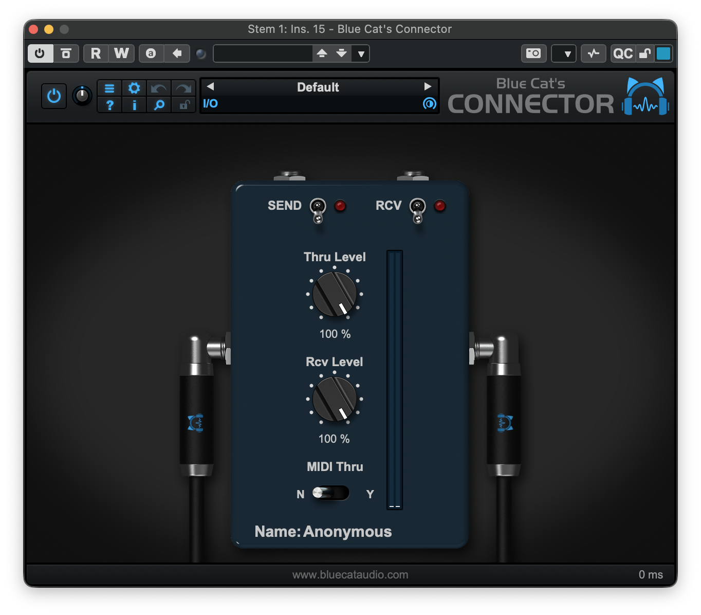Viewport: 701px width, 615px height.
Task: Click the left input cable plug
Action: tap(197, 406)
